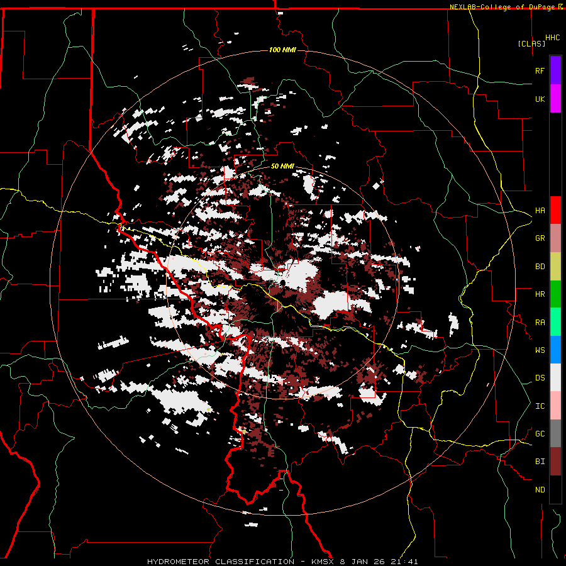Click the HA legend label

pyautogui.click(x=540, y=210)
